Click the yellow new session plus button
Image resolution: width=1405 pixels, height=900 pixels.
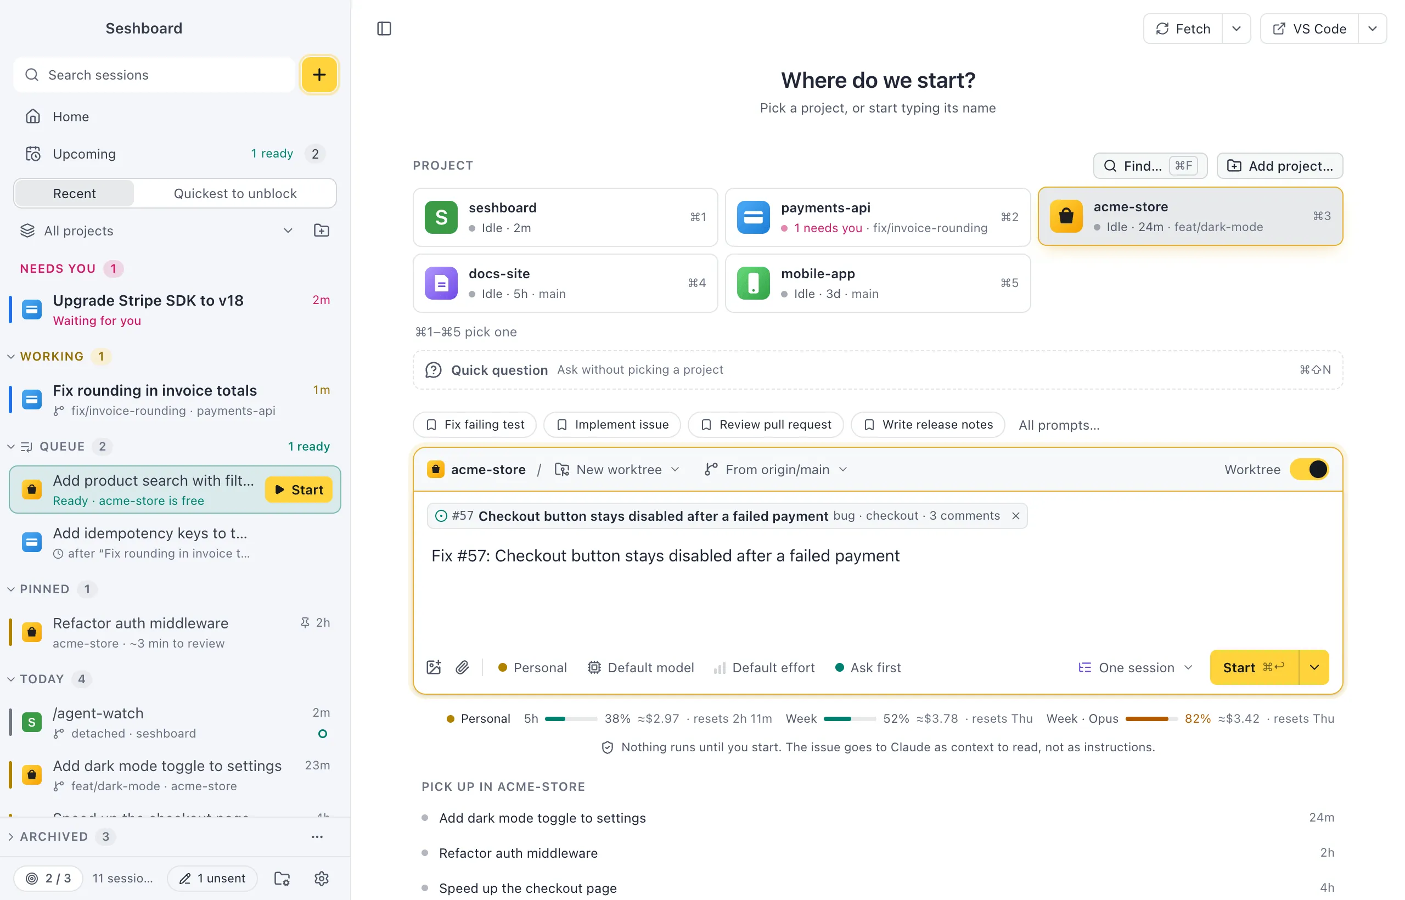click(319, 75)
